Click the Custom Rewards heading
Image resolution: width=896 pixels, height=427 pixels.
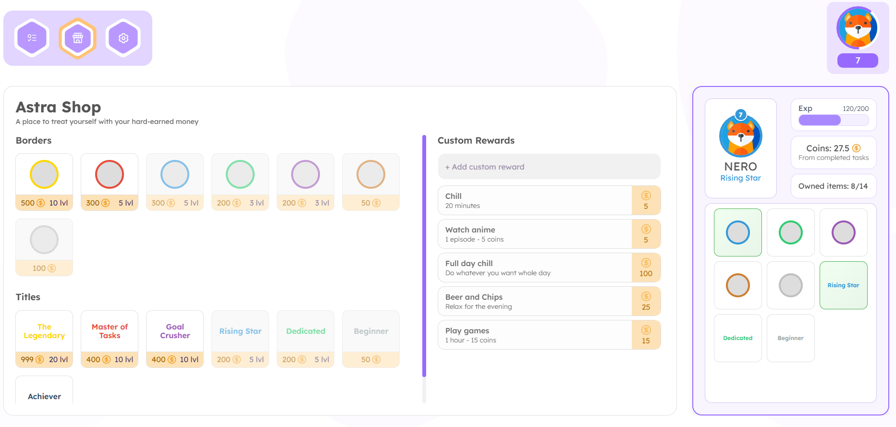pos(476,140)
